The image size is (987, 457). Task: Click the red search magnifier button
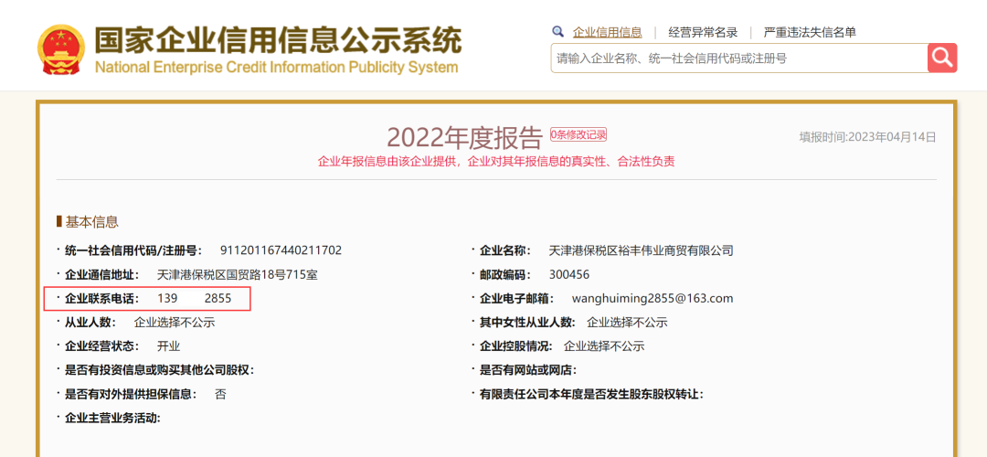(x=941, y=58)
